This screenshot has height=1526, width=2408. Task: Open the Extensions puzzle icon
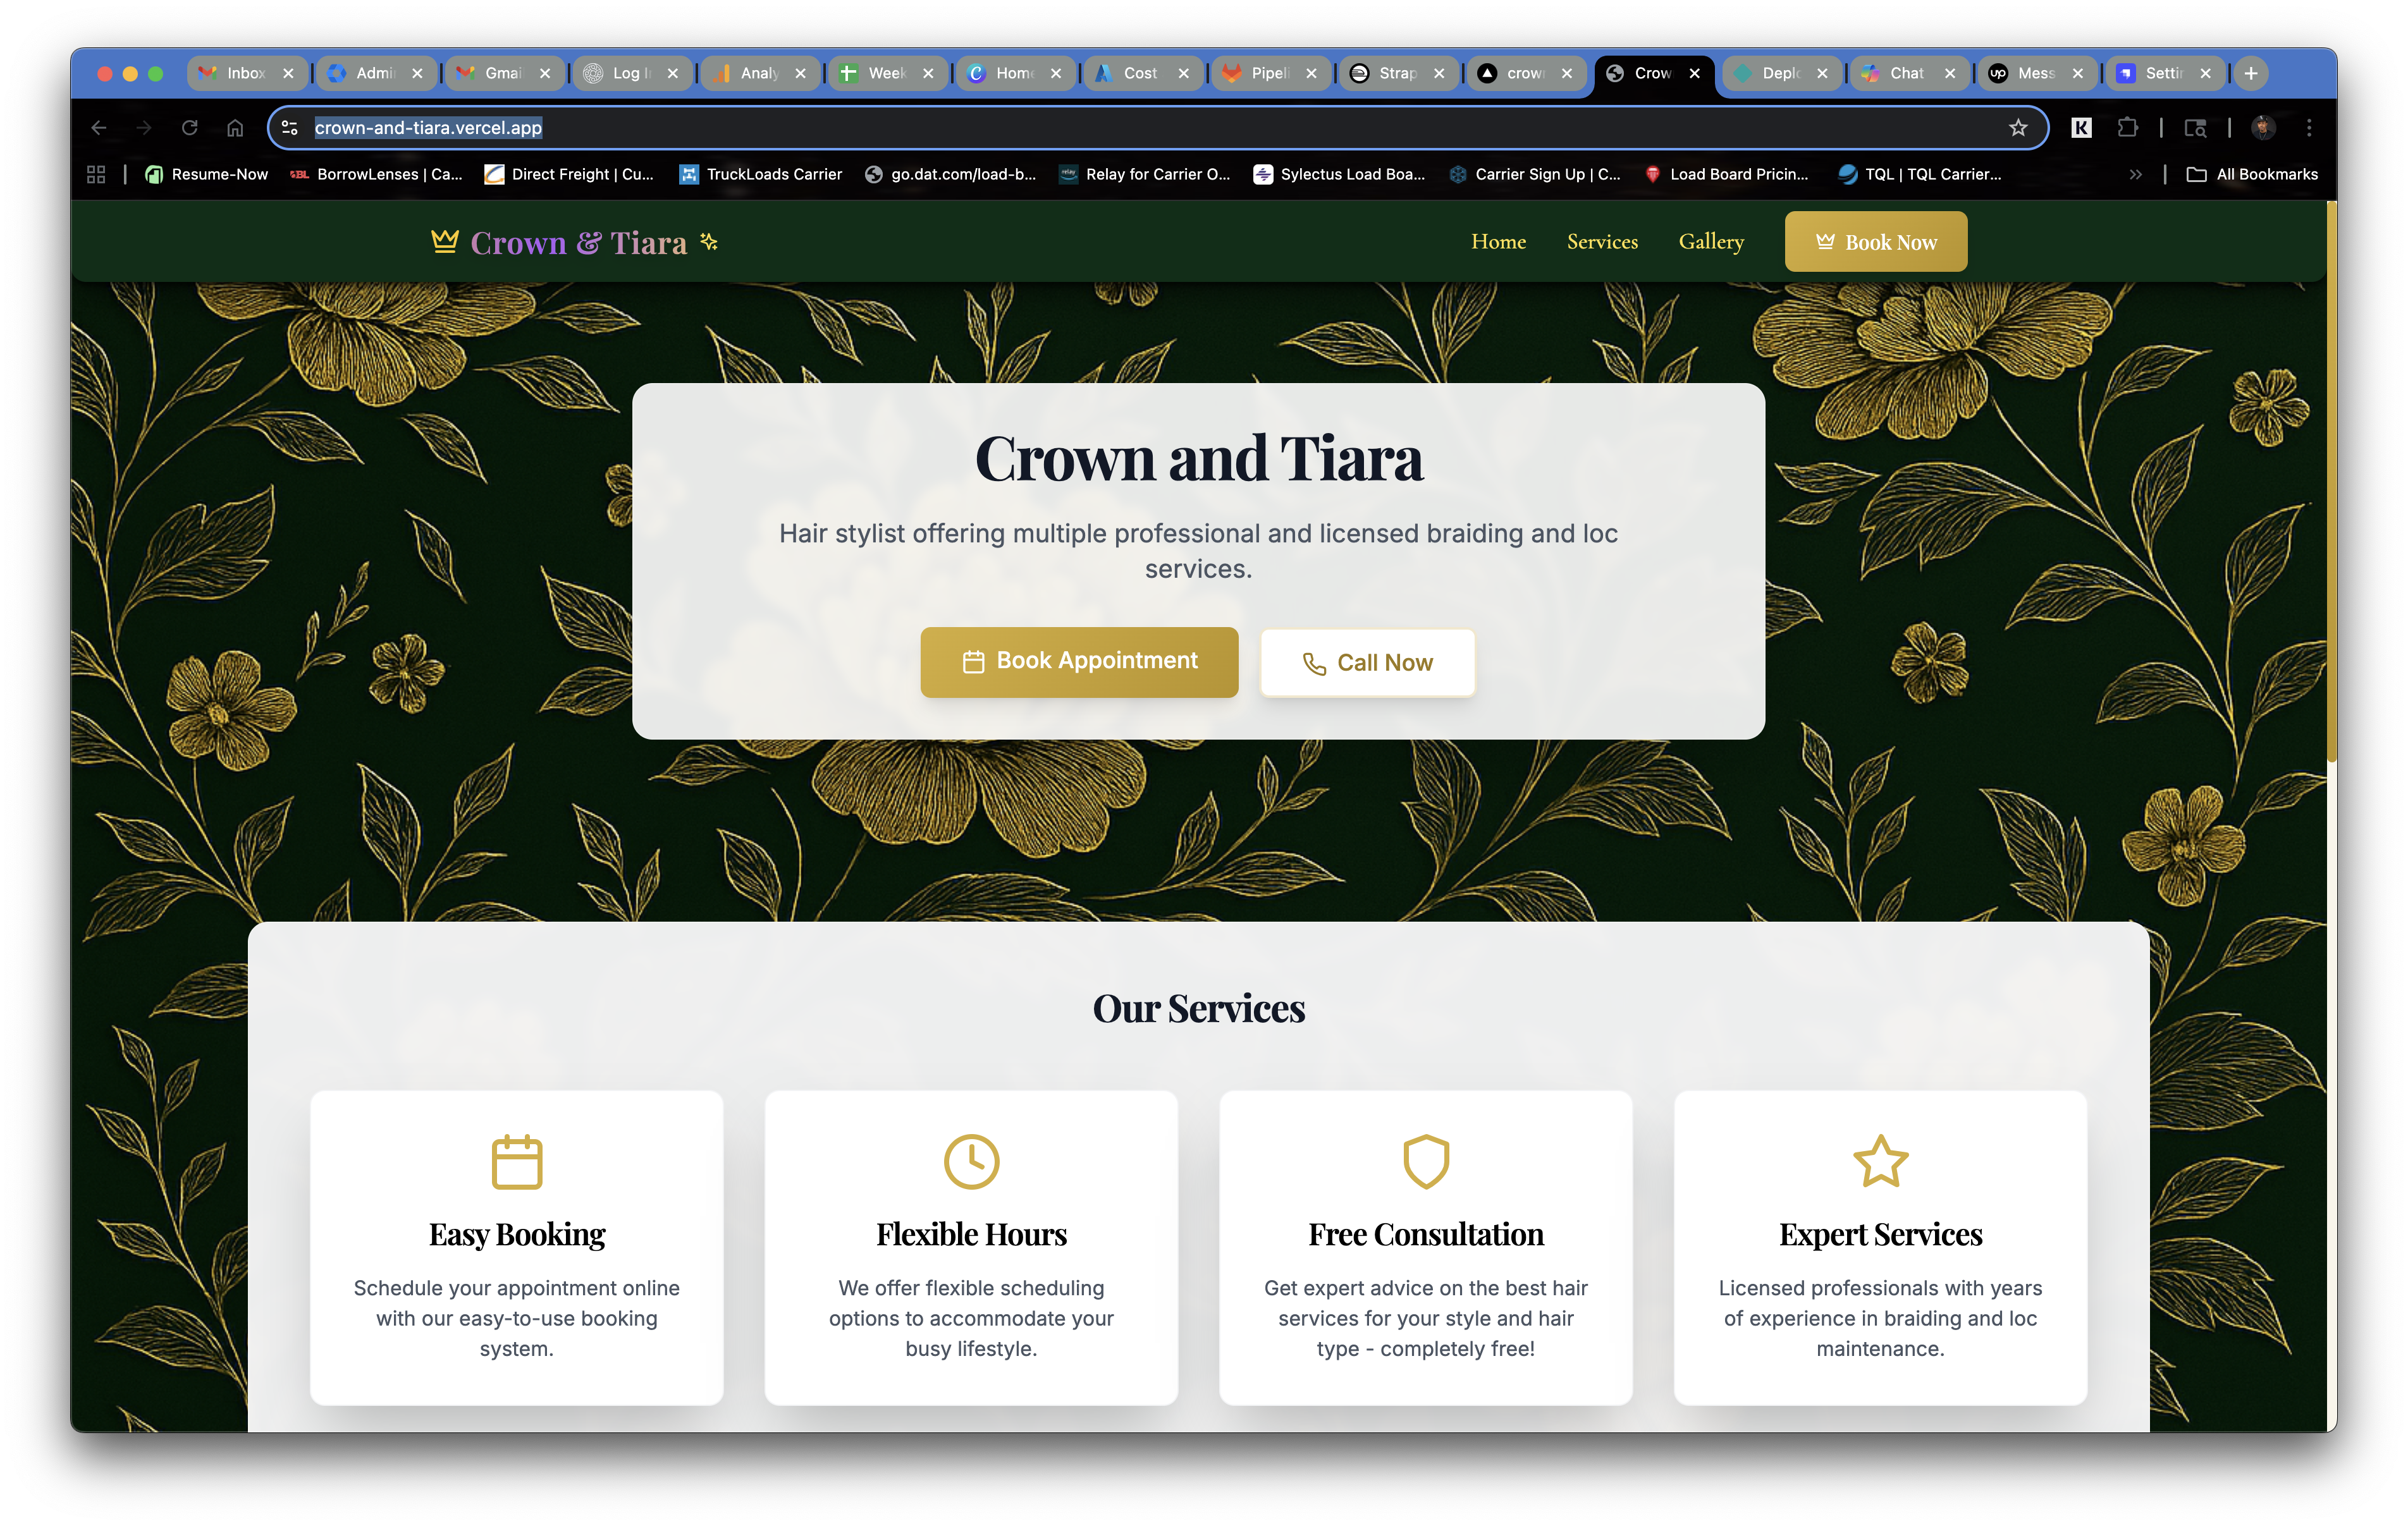point(2127,128)
